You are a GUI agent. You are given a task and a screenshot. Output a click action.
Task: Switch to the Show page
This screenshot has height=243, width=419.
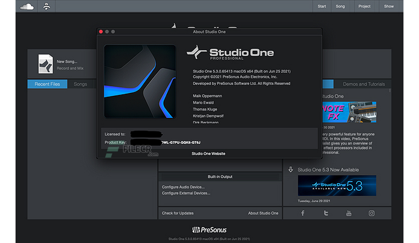[389, 6]
